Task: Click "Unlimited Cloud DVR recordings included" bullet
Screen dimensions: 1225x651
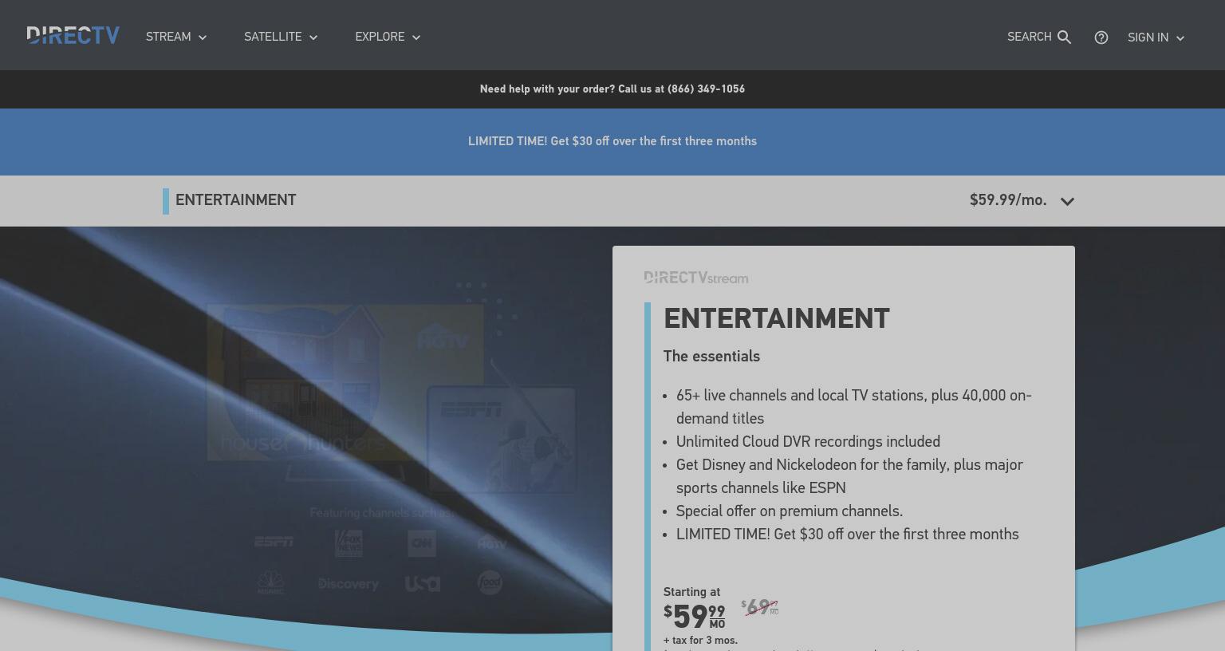Action: [x=808, y=442]
